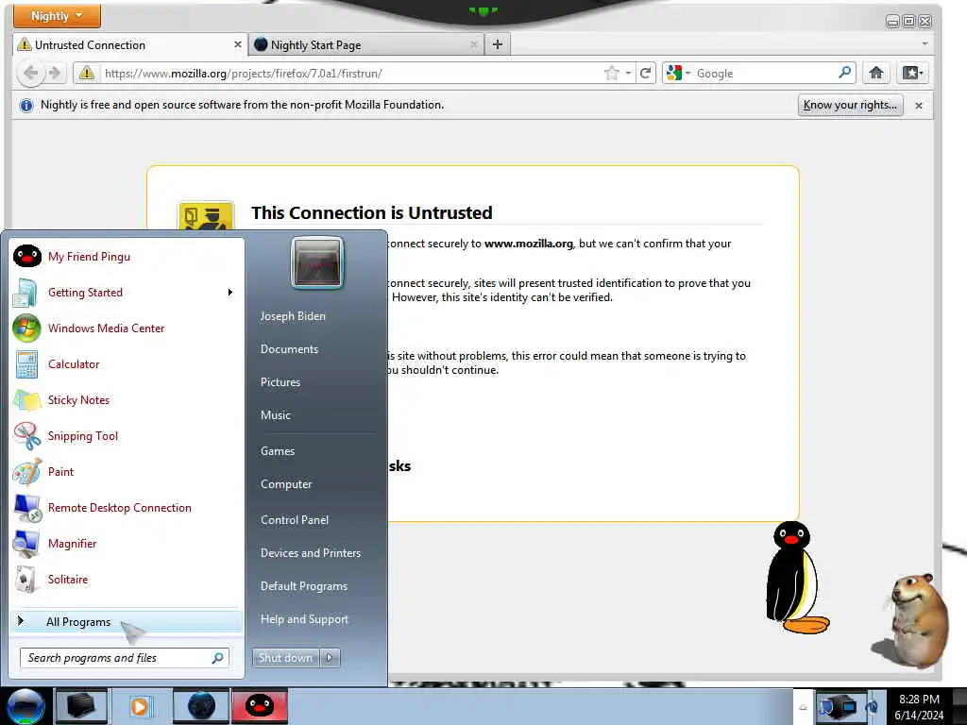The image size is (967, 725).
Task: Switch to the Nightly Start Page tab
Action: click(366, 45)
